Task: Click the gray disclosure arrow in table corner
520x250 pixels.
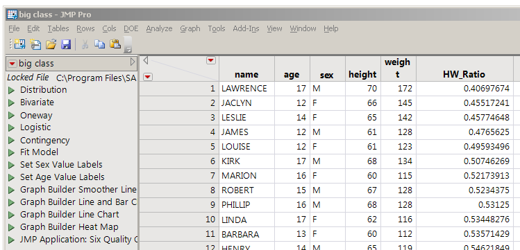Action: click(x=145, y=60)
